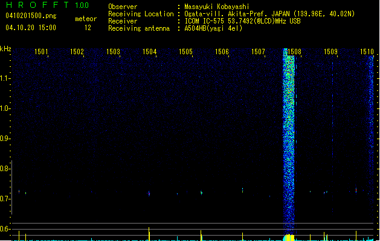The image size is (380, 241).
Task: Click the 1510 time axis marker
Action: (367, 52)
